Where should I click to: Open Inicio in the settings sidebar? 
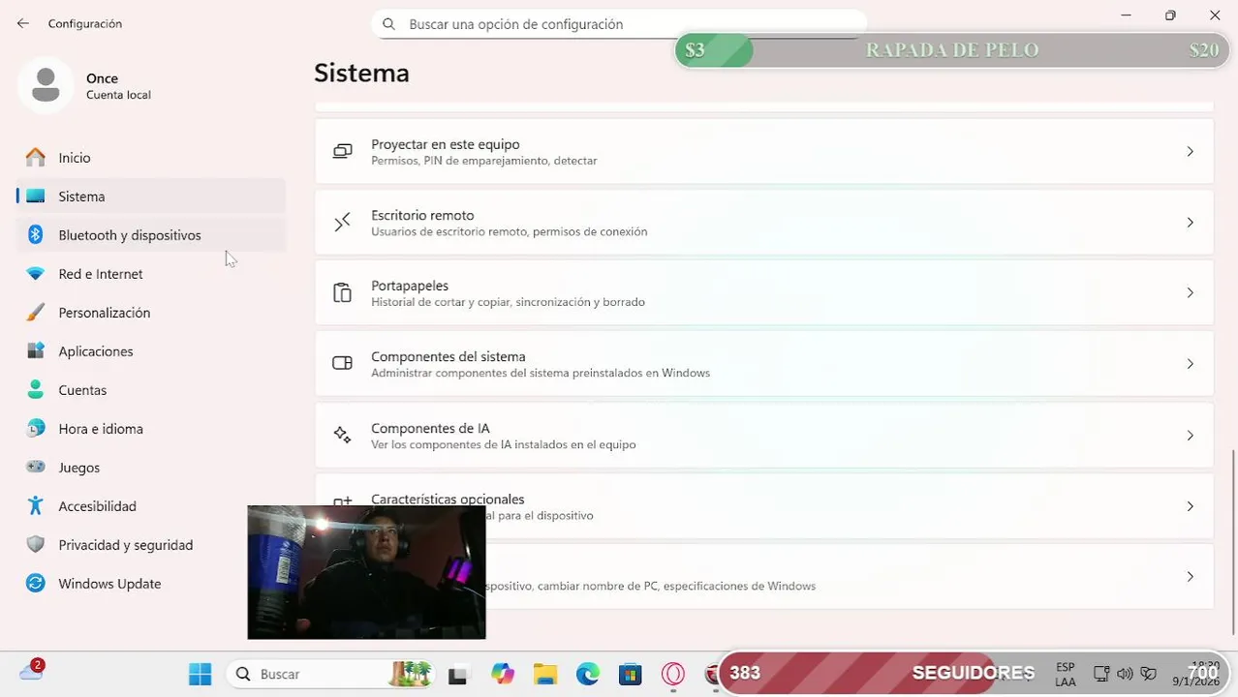151,158
